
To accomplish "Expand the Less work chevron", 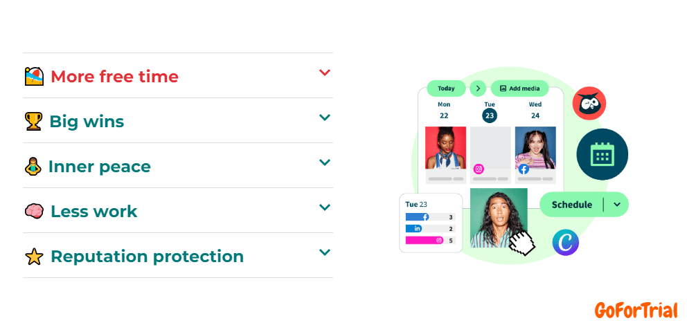I will 325,207.
